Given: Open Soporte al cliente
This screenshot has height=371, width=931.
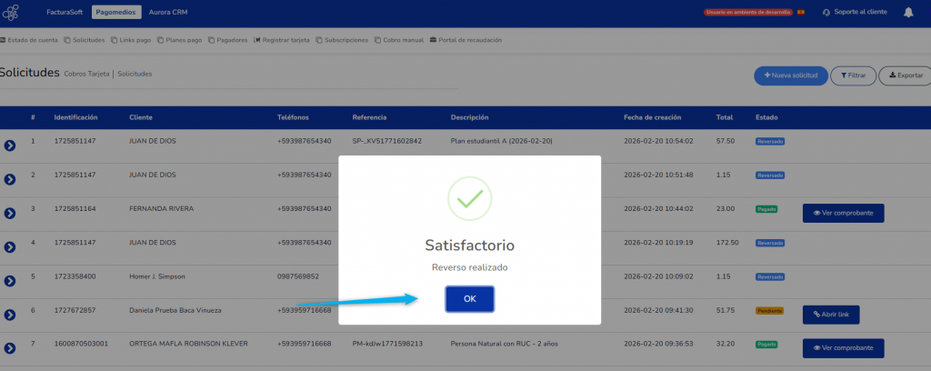Looking at the screenshot, I should click(854, 13).
